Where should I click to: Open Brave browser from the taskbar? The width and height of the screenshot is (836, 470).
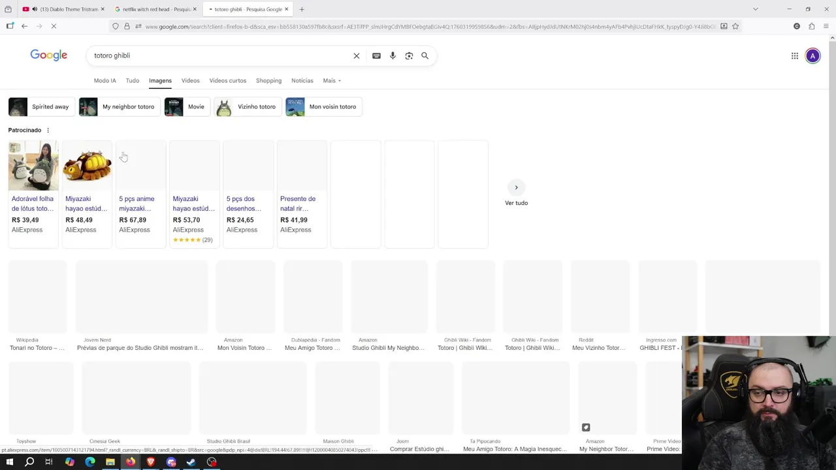tap(151, 462)
